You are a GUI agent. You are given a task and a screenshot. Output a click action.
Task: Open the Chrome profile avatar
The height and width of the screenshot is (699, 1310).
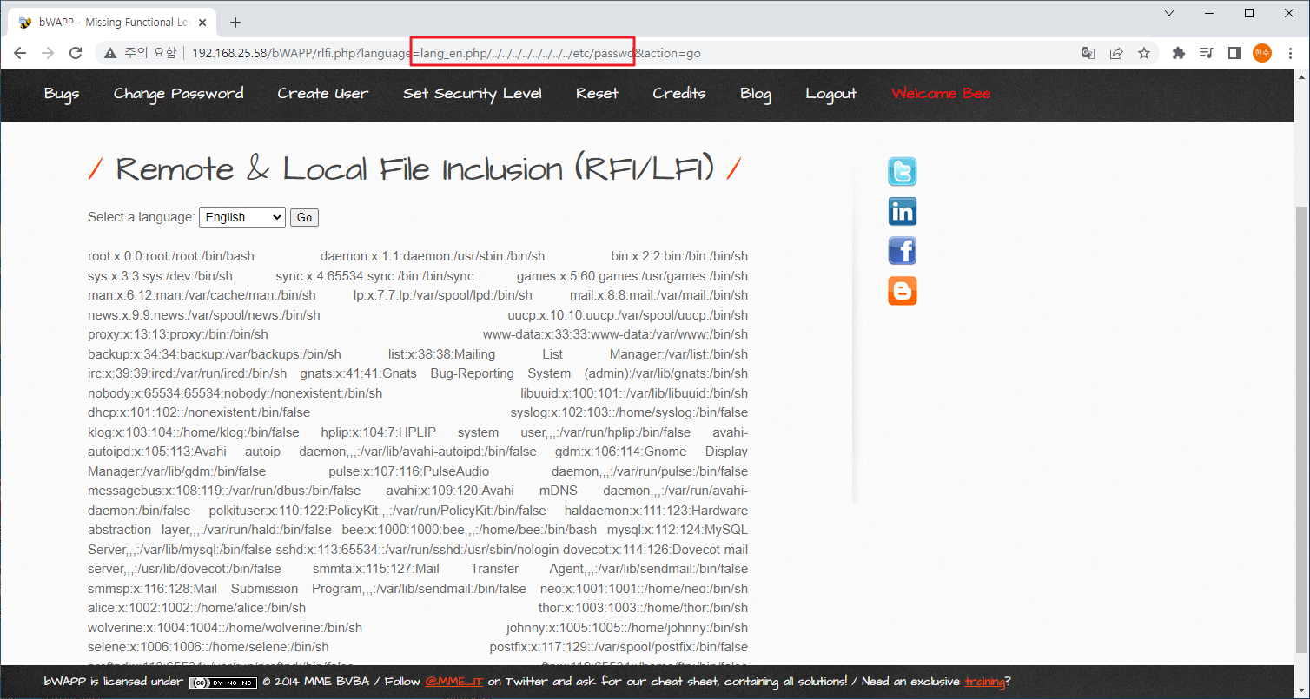click(x=1261, y=53)
